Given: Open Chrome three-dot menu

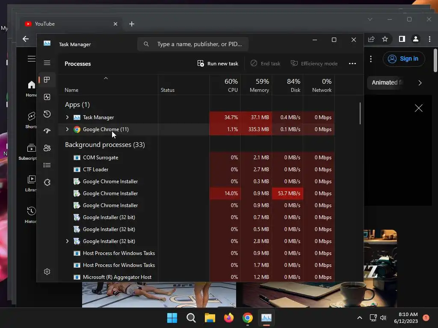Looking at the screenshot, I should click(x=429, y=39).
